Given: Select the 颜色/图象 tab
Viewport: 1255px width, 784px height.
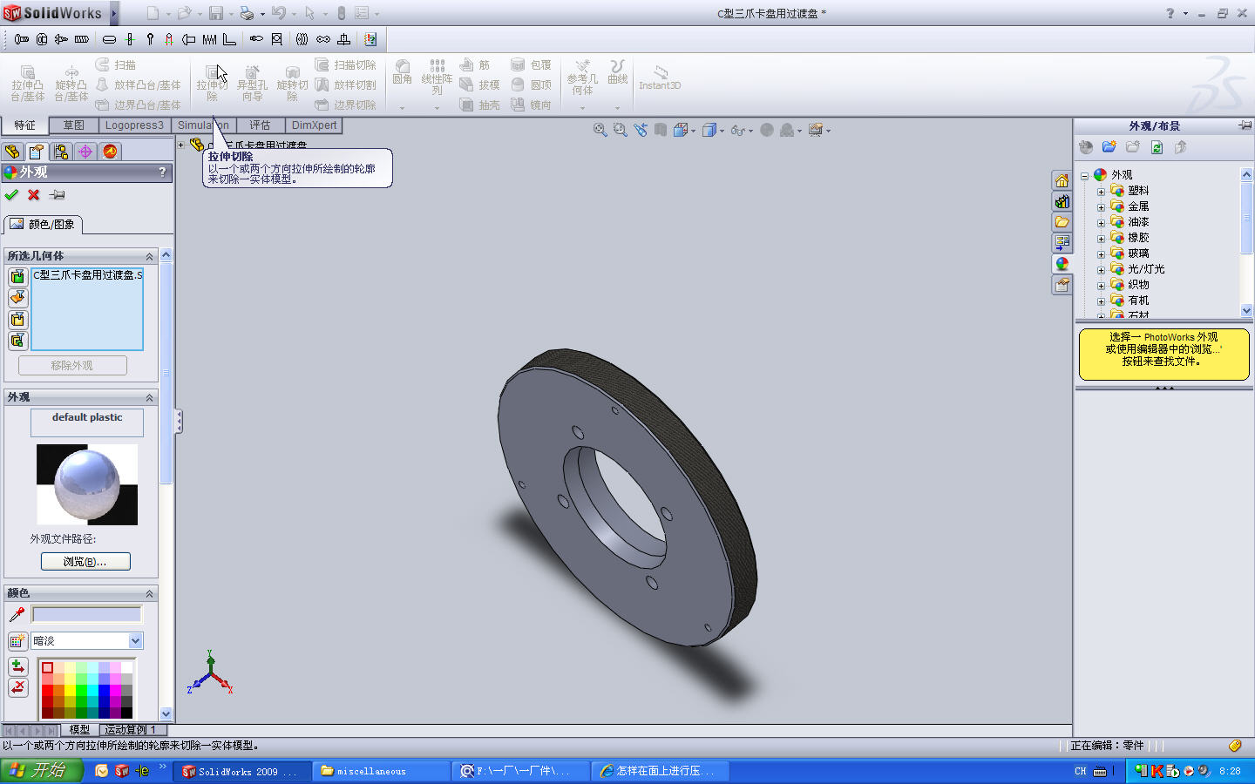Looking at the screenshot, I should (44, 225).
